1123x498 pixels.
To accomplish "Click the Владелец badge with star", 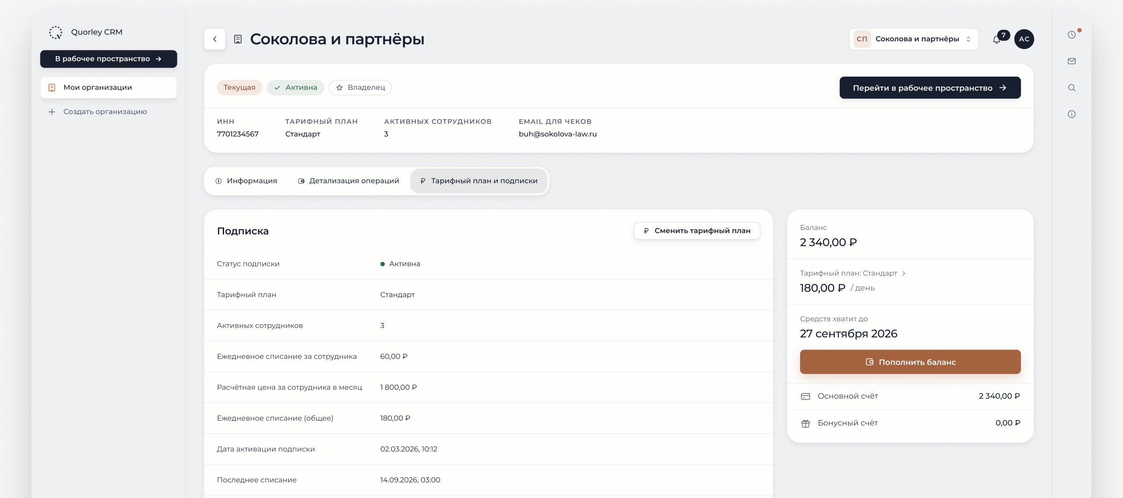I will tap(360, 87).
